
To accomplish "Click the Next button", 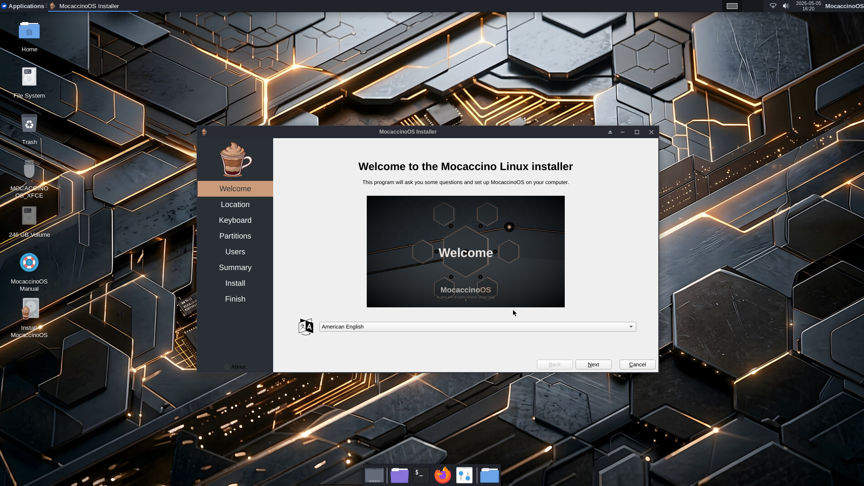I will (x=593, y=364).
